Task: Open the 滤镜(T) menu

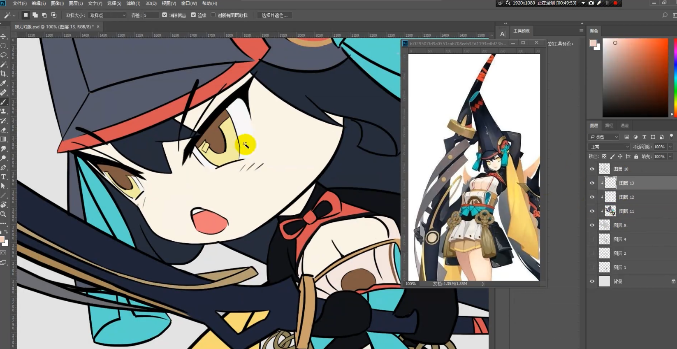Action: point(133,3)
